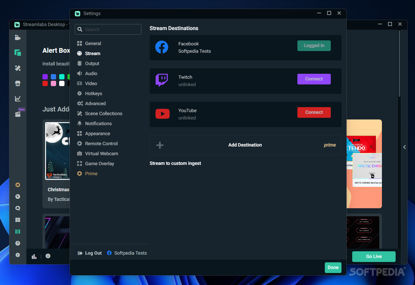Open the App Store icon in main sidebar
The image size is (415, 285).
tap(18, 83)
